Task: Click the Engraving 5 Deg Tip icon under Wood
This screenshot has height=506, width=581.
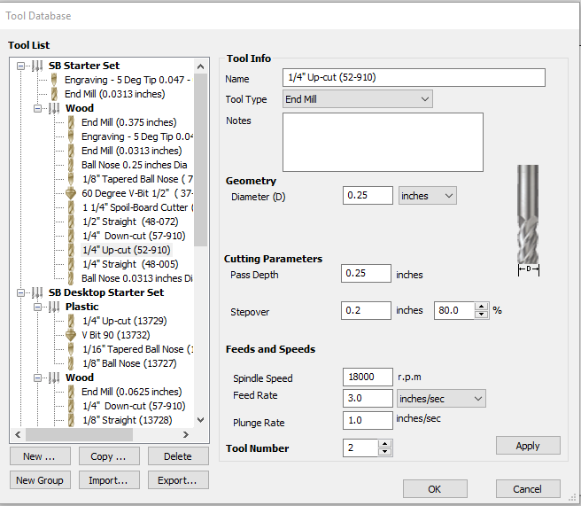Action: pyautogui.click(x=71, y=136)
